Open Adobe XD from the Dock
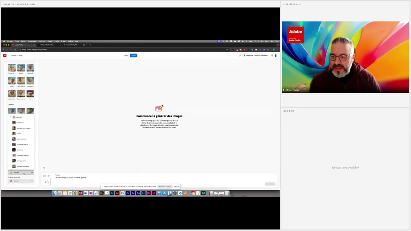The height and width of the screenshot is (231, 411). tap(149, 193)
